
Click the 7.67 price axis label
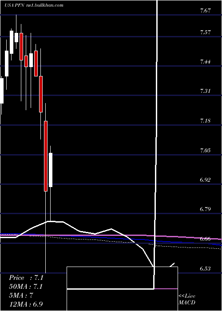point(205,11)
